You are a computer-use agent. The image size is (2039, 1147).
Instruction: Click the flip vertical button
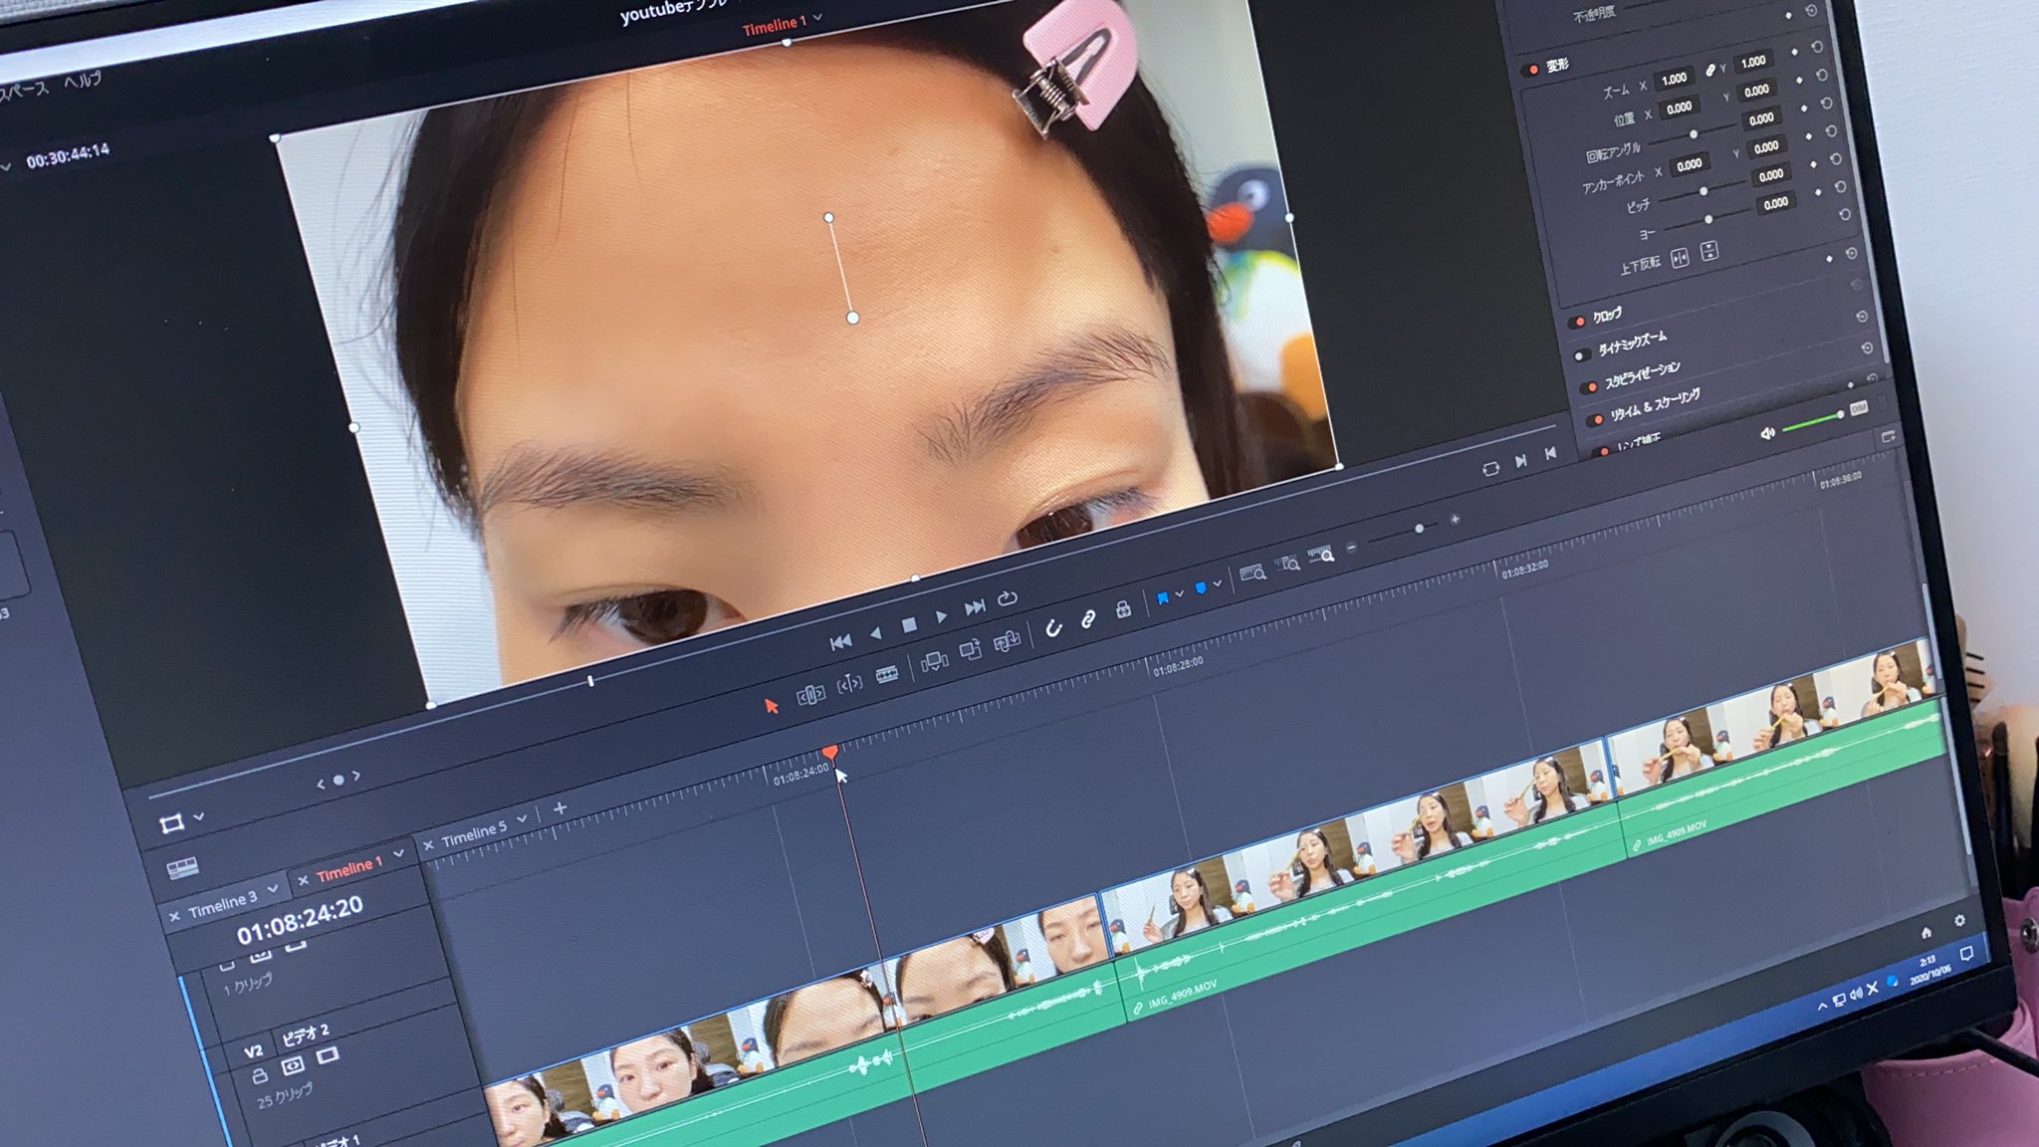(1709, 251)
